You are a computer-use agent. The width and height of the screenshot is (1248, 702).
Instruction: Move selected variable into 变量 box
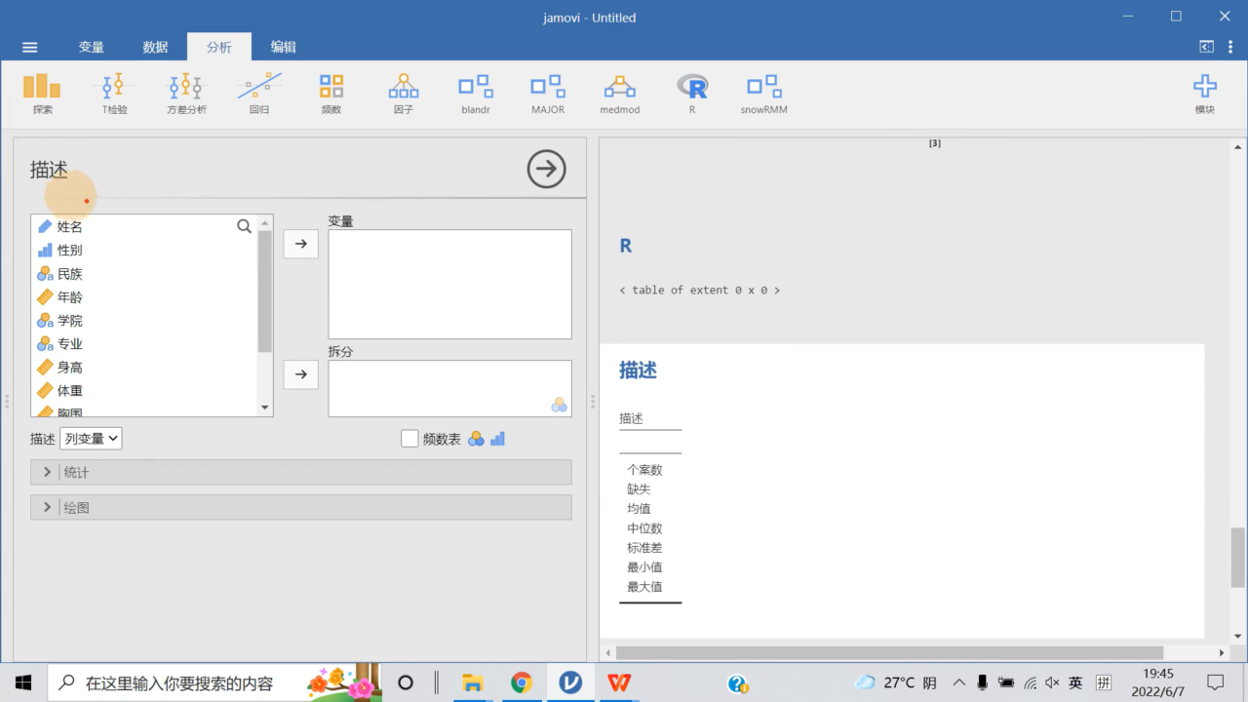[301, 244]
